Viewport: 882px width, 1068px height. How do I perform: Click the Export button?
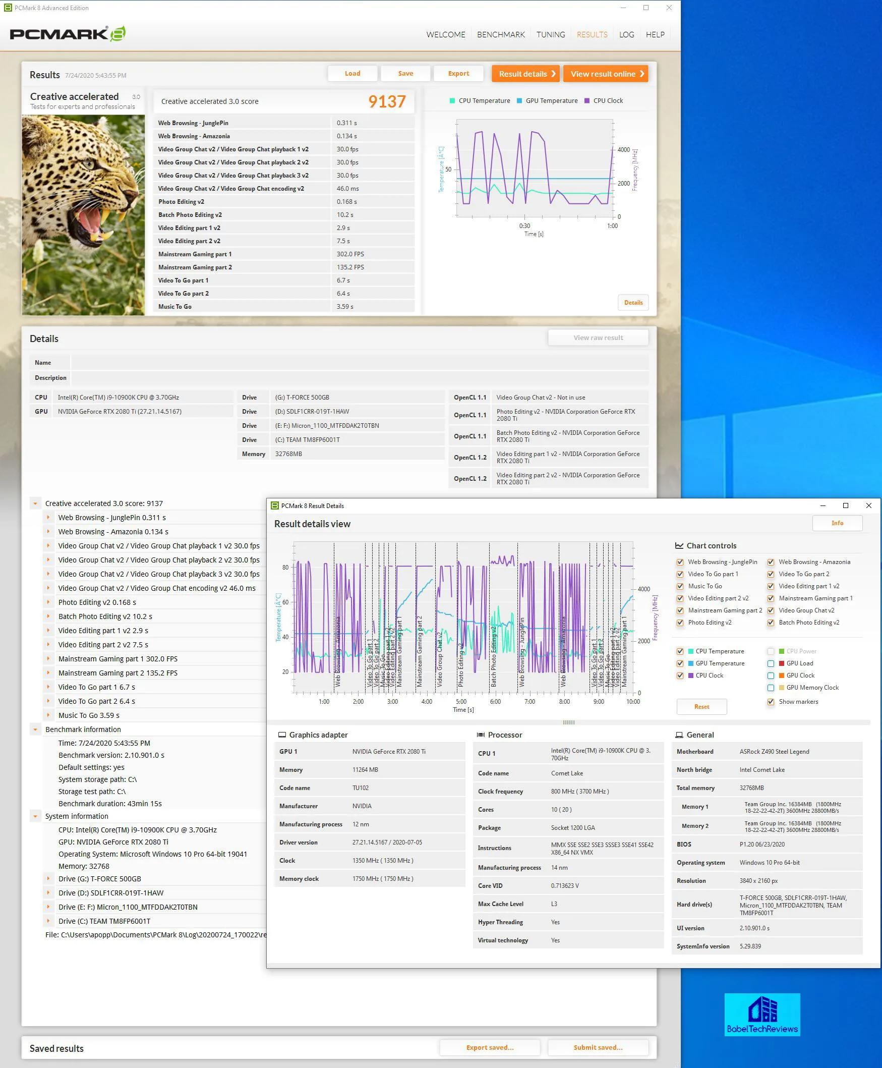[458, 74]
